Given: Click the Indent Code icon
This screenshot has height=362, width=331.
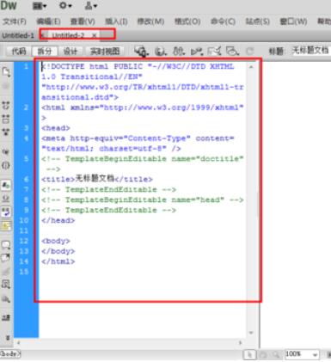Looking at the screenshot, I should 6,317.
